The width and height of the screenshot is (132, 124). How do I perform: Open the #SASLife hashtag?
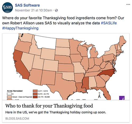tap(109, 23)
